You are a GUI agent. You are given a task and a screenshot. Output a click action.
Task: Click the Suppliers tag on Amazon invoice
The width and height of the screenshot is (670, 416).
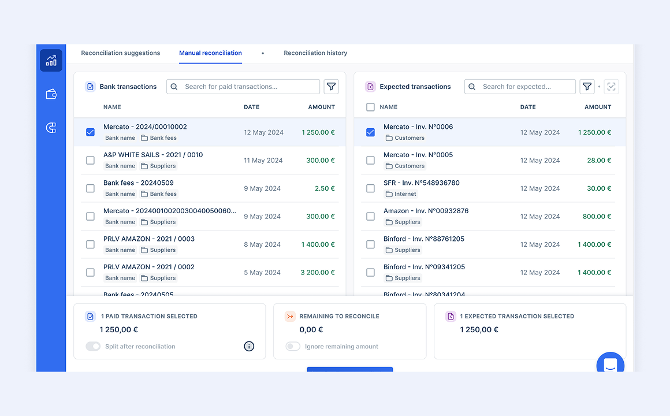pos(403,222)
